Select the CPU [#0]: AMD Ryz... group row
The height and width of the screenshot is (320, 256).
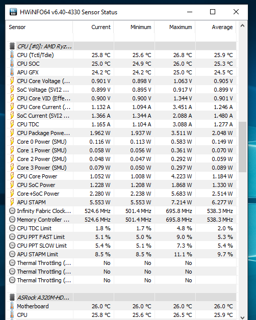click(122, 46)
